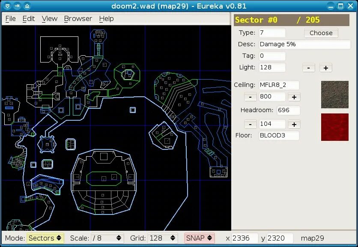Close the Eureka window
The height and width of the screenshot is (247, 358).
350,6
